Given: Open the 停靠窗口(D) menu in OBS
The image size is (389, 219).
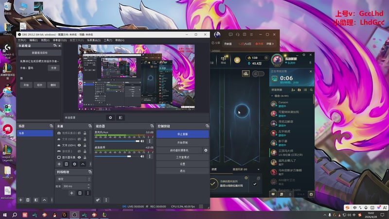Looking at the screenshot, I should (x=59, y=40).
